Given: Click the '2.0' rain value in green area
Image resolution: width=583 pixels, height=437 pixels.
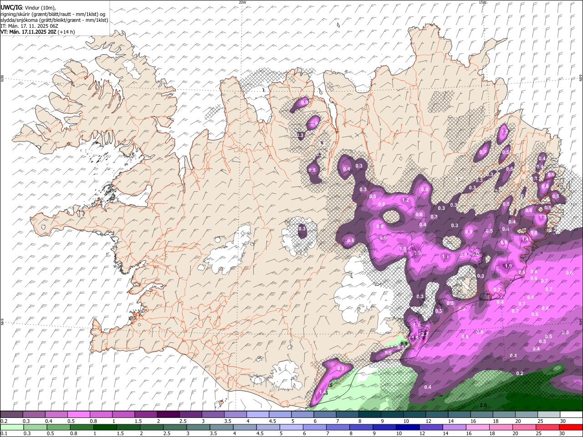Looking at the screenshot, I should coord(483,405).
